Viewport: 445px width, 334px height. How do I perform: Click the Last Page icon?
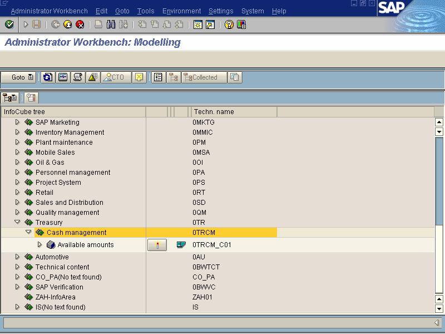pyautogui.click(x=179, y=24)
